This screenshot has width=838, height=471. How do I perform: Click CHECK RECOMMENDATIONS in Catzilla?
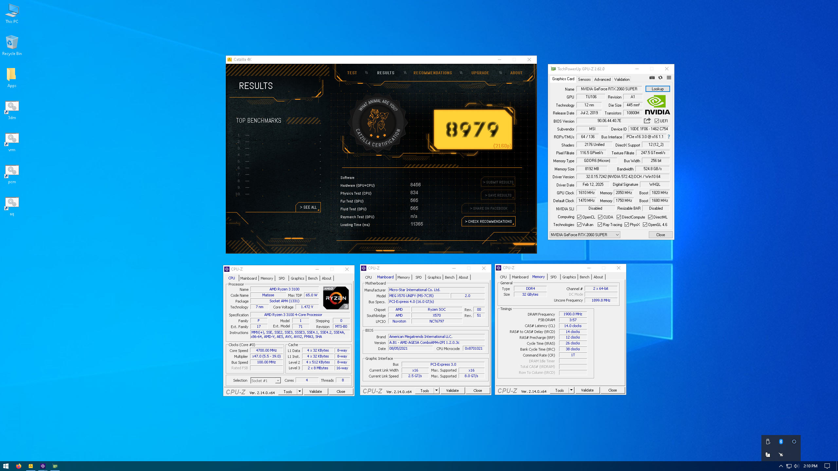click(x=488, y=221)
